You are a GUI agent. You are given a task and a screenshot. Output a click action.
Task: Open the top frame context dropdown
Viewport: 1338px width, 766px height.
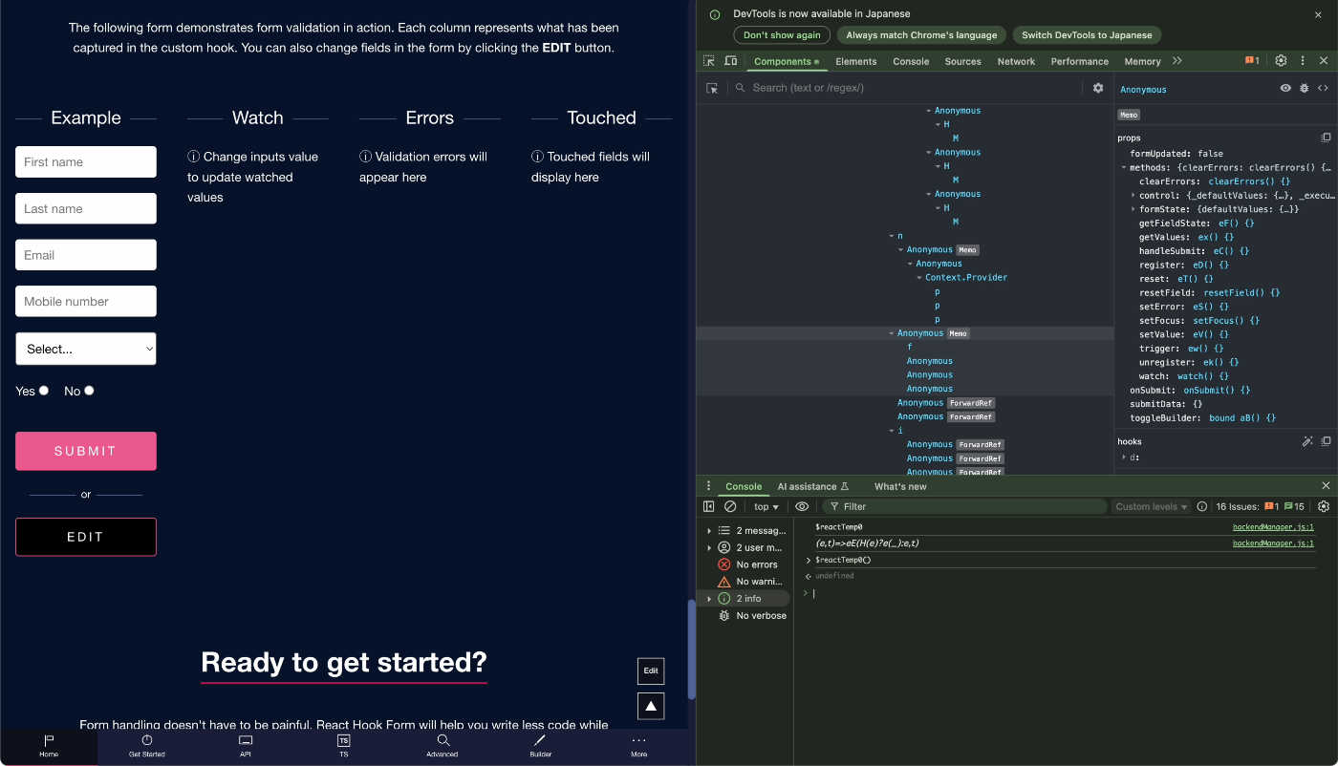pyautogui.click(x=765, y=506)
